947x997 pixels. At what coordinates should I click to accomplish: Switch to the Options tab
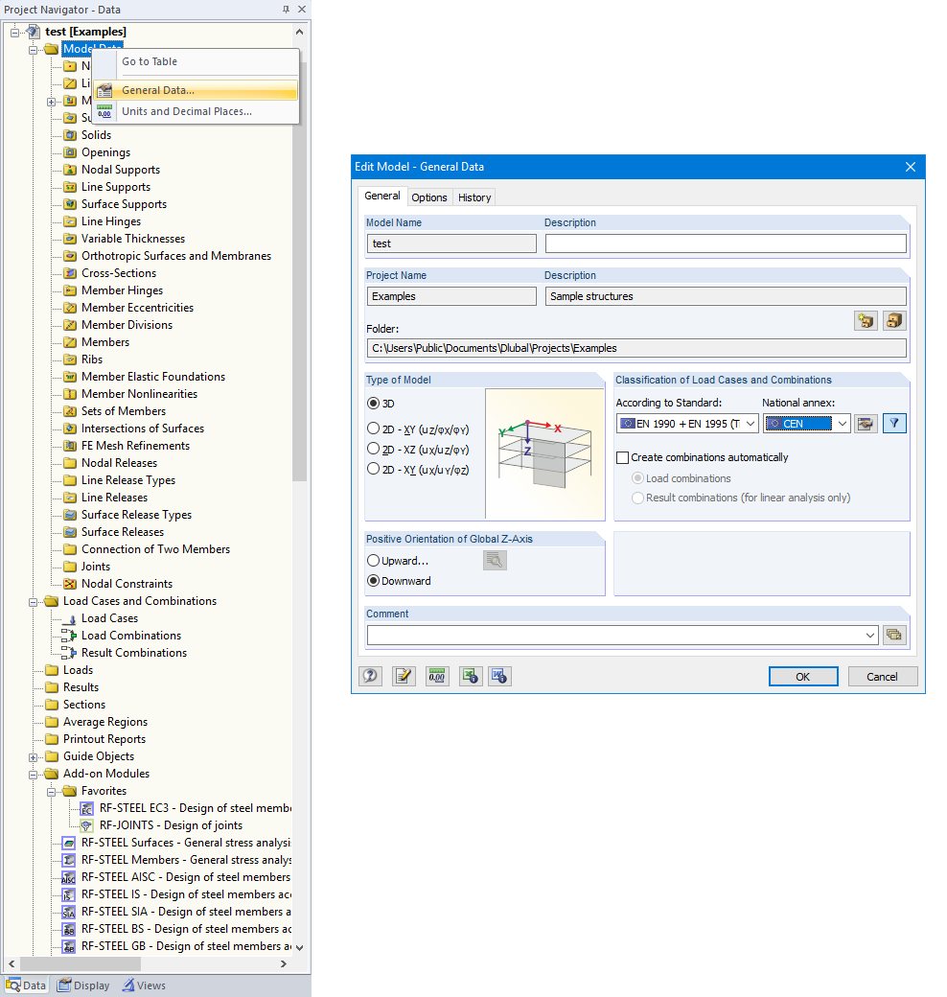[429, 197]
